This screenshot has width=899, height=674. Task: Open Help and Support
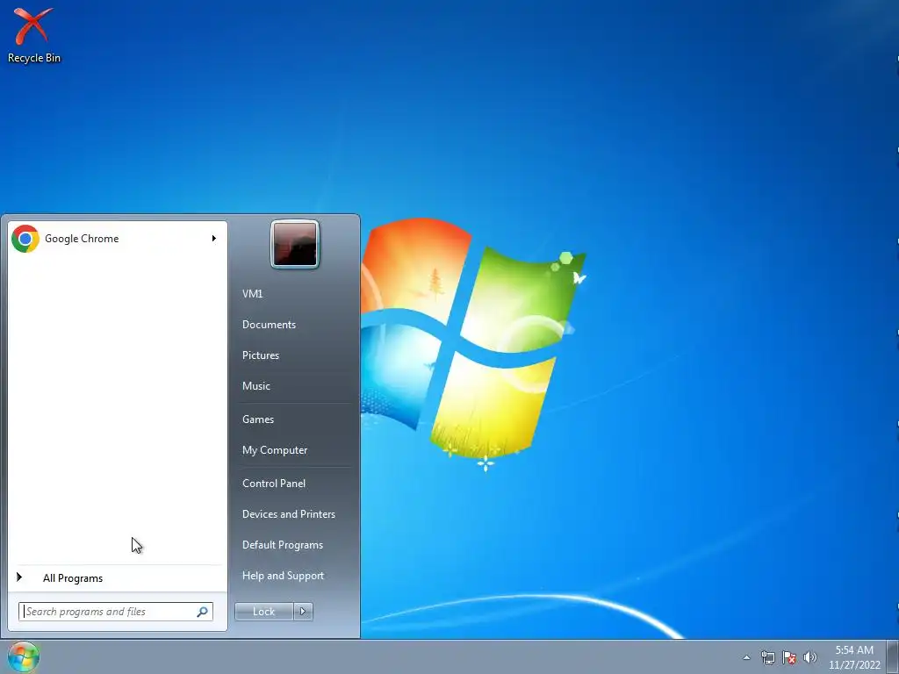(x=283, y=576)
